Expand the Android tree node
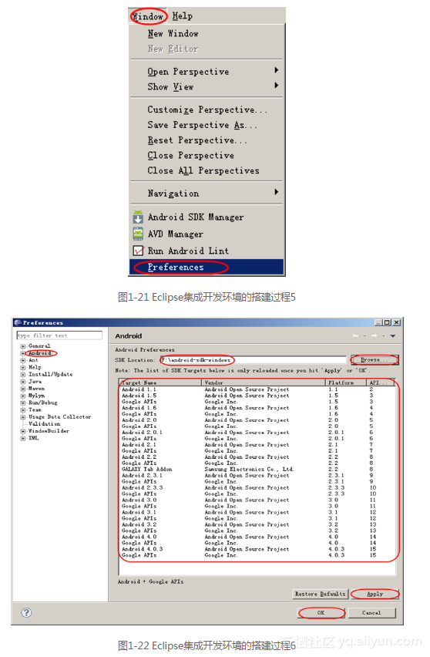 point(23,353)
